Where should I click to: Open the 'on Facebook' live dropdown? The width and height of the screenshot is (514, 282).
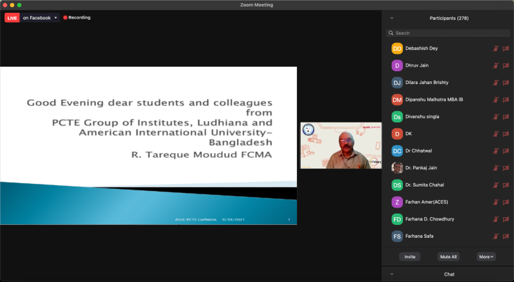[55, 18]
